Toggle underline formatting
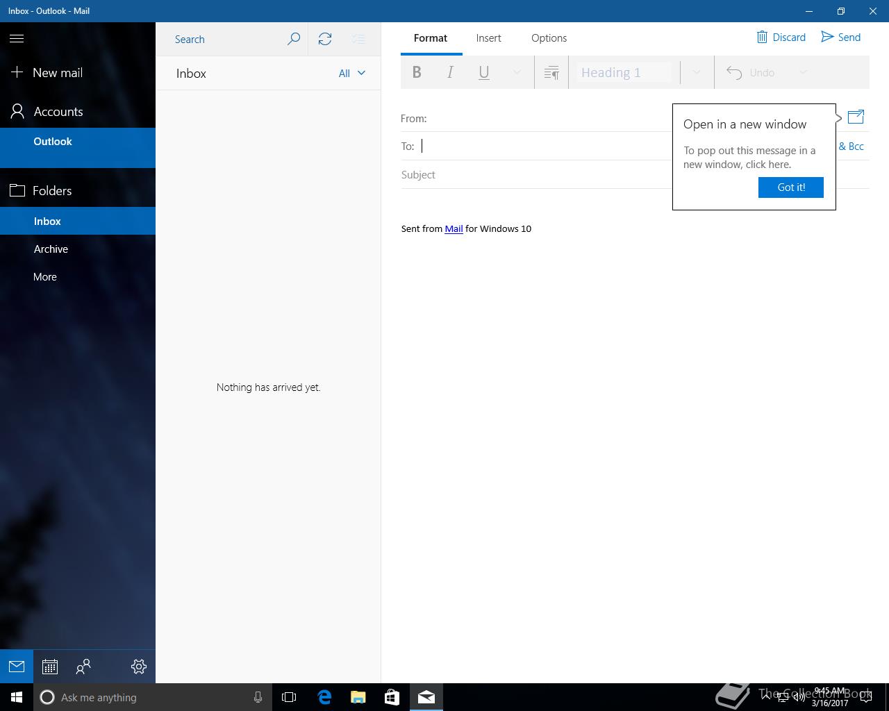Screen dimensions: 889x711 (x=484, y=72)
